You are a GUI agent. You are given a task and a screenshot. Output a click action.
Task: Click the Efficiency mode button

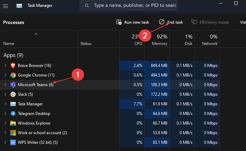point(210,22)
